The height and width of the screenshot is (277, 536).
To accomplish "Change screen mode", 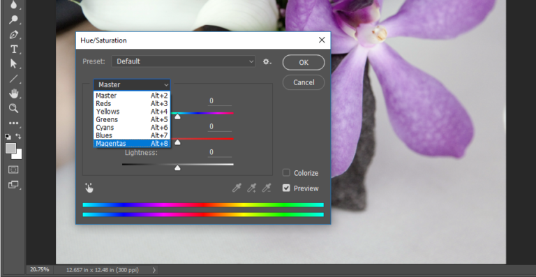I will pos(13,184).
